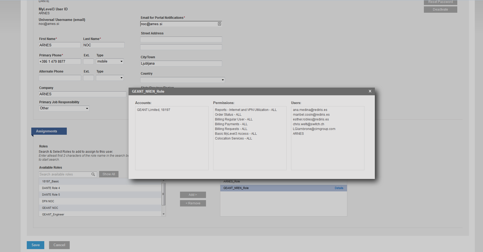Focus the second Street Address line

pyautogui.click(x=181, y=47)
